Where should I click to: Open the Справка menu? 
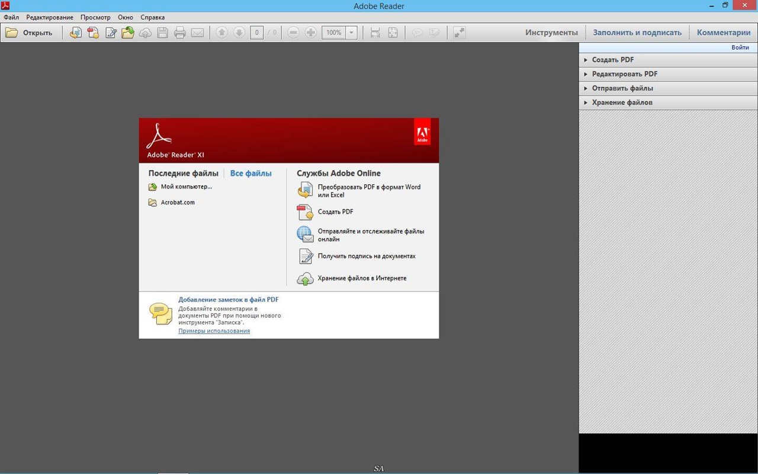point(152,17)
